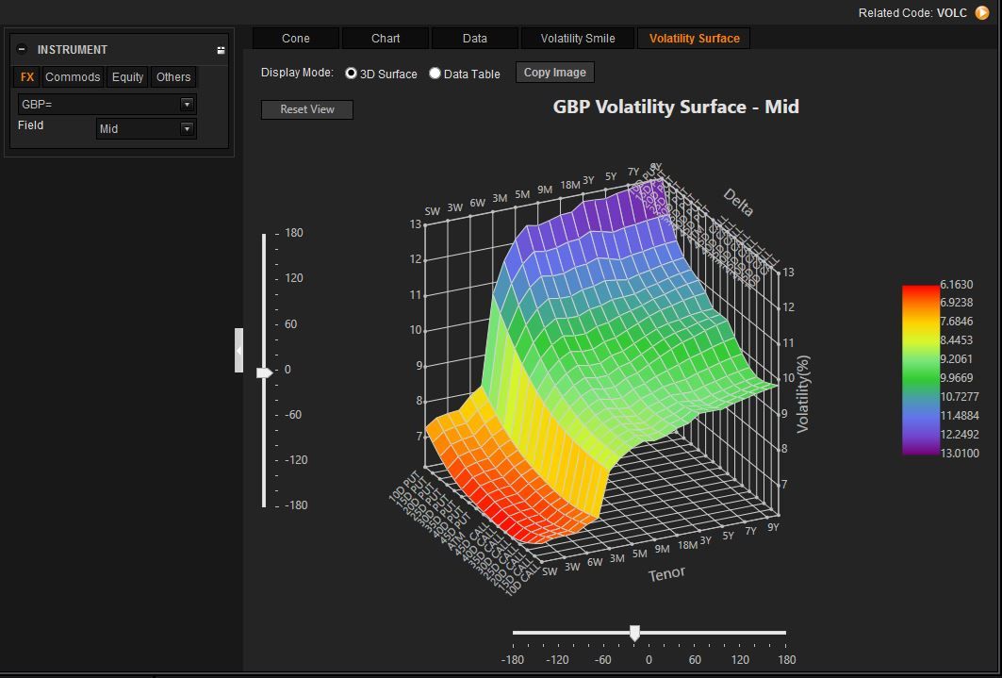Click the vertical rotation slider handle

point(264,372)
